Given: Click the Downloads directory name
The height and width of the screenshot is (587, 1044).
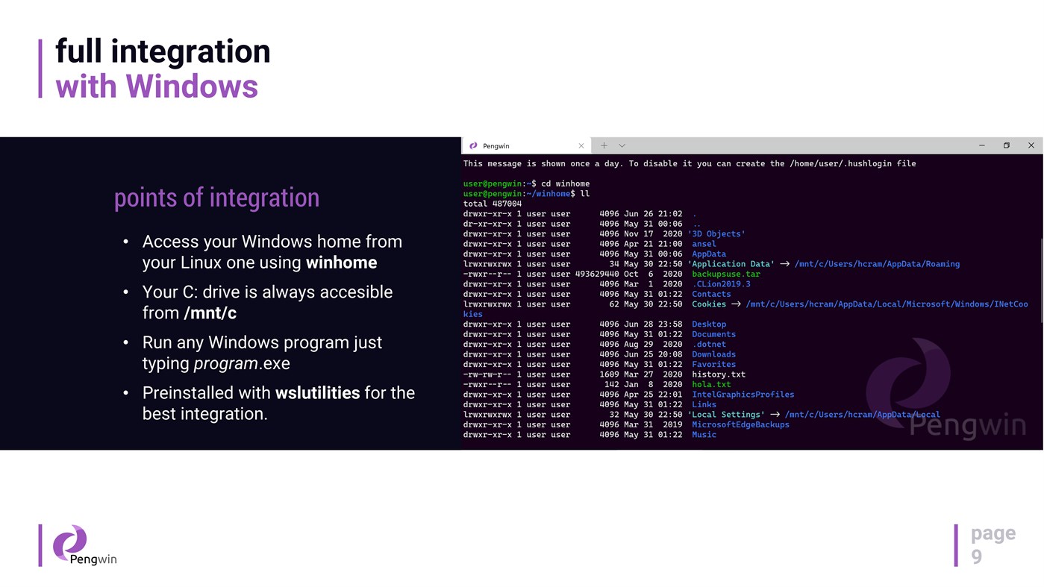Looking at the screenshot, I should 713,353.
